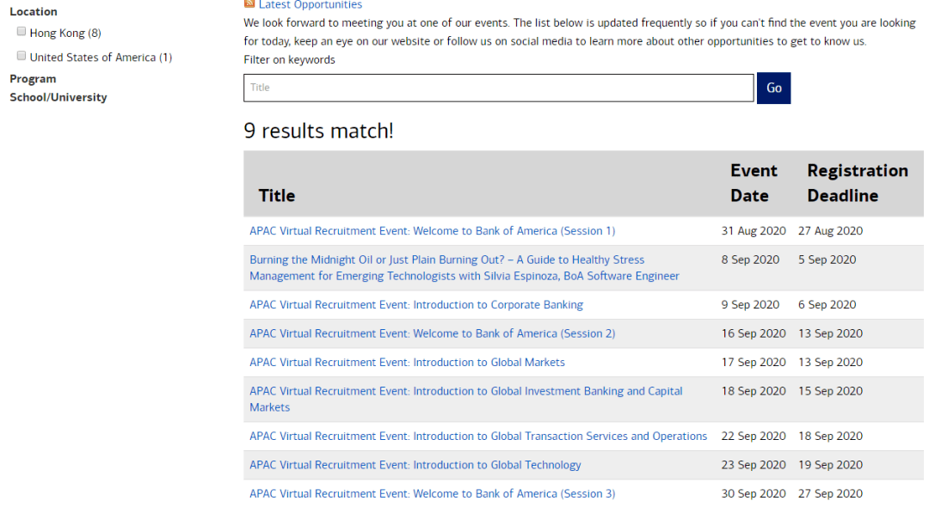Click the "9 results match!" heading
Screen dimensions: 929x513
click(x=319, y=131)
